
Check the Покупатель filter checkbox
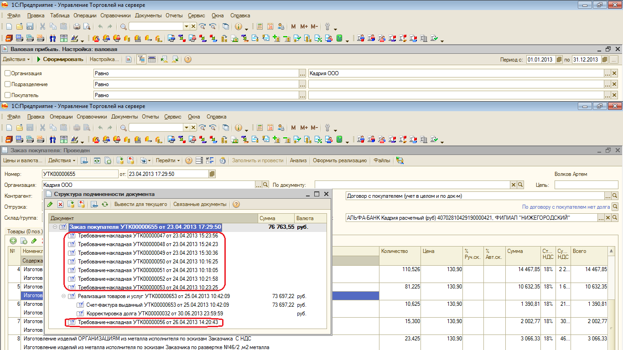[x=7, y=95]
